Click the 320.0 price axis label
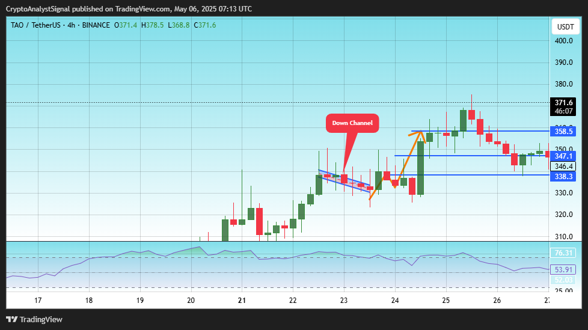The image size is (588, 330). [x=563, y=215]
